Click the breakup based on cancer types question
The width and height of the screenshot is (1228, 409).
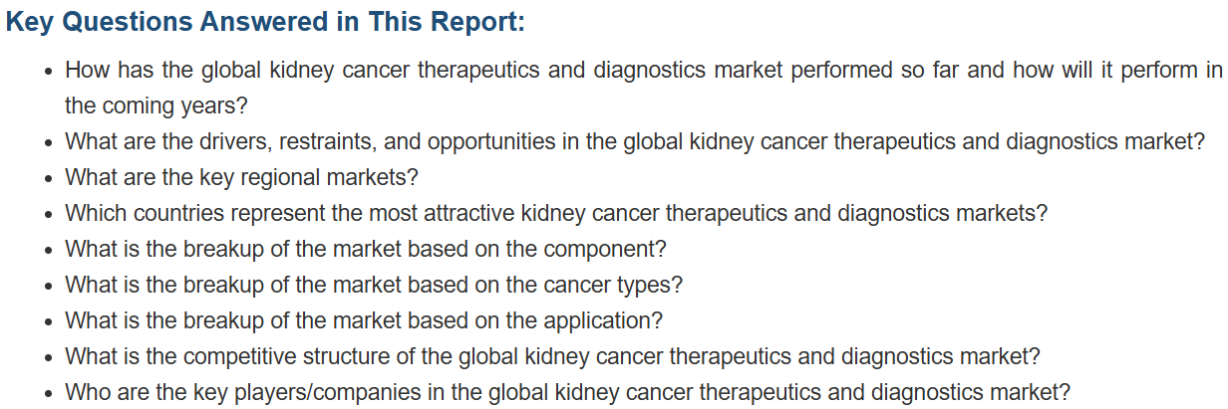[x=374, y=285]
